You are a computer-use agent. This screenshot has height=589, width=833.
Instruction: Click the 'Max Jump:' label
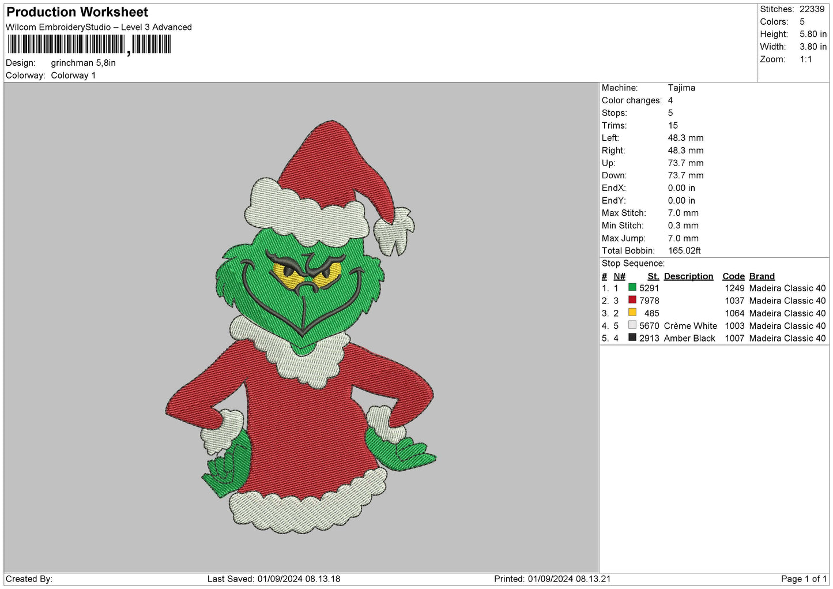(x=623, y=238)
